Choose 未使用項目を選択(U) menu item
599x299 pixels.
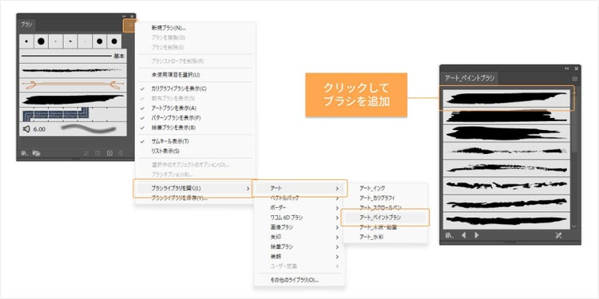pyautogui.click(x=176, y=75)
